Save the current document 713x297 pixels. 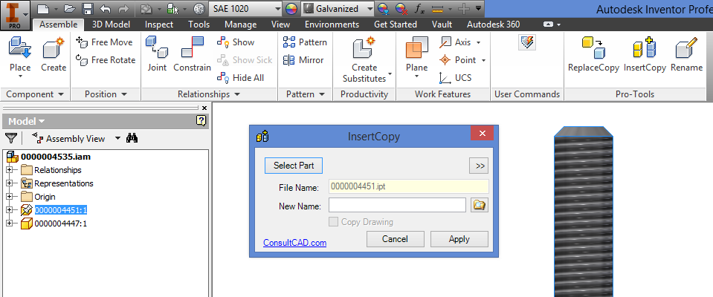[88, 8]
